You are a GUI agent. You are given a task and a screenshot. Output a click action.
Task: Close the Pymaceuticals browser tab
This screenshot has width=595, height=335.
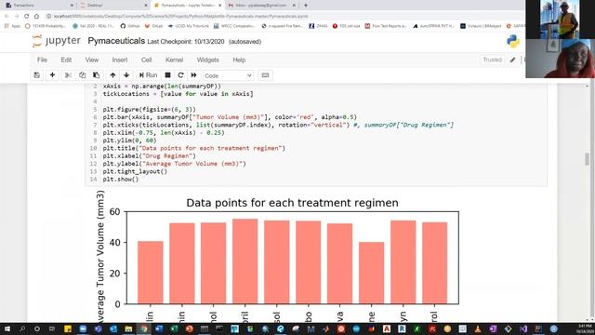coord(220,6)
